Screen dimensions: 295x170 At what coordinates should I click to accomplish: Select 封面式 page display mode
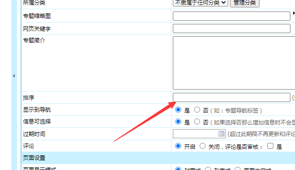click(178, 169)
